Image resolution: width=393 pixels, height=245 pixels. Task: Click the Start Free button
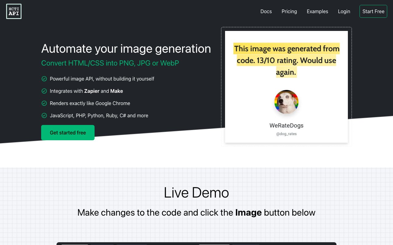pos(373,11)
